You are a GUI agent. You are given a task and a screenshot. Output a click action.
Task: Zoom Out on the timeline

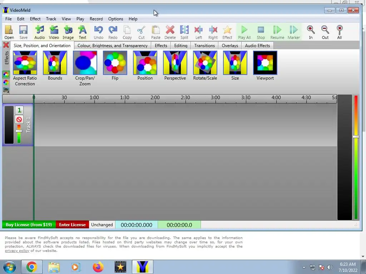325,32
